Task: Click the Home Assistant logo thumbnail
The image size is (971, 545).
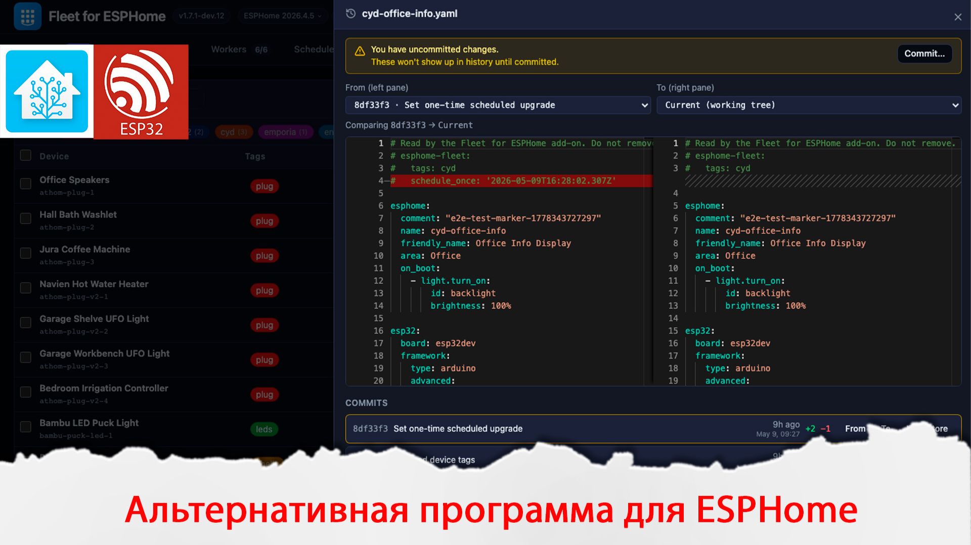Action: (47, 92)
